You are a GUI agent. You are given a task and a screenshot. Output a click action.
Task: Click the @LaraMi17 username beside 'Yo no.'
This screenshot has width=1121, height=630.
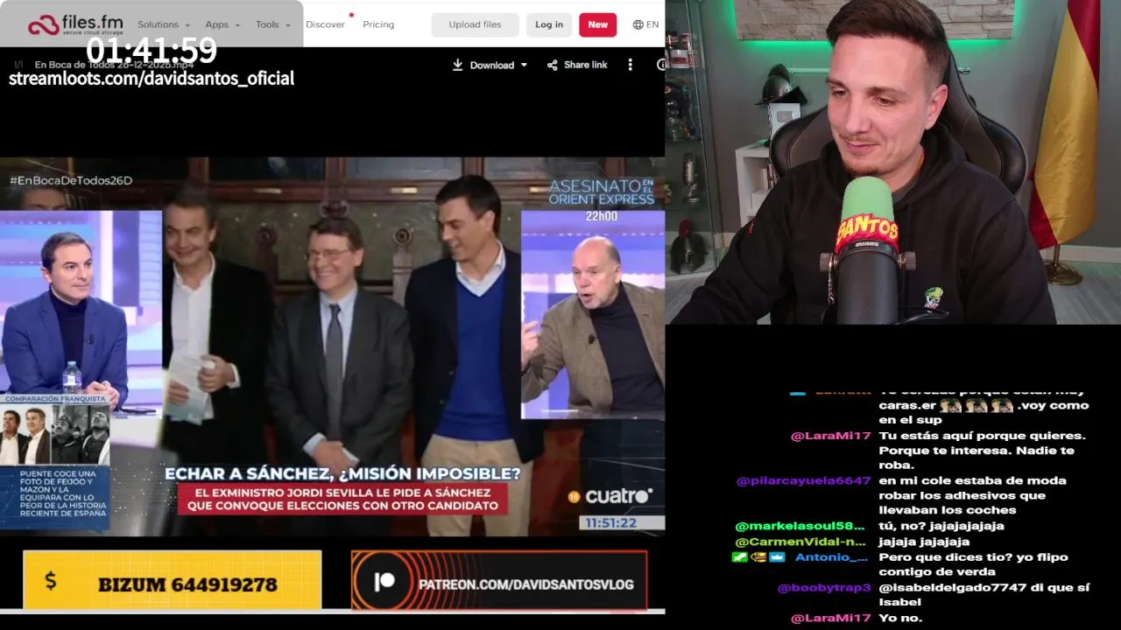830,618
